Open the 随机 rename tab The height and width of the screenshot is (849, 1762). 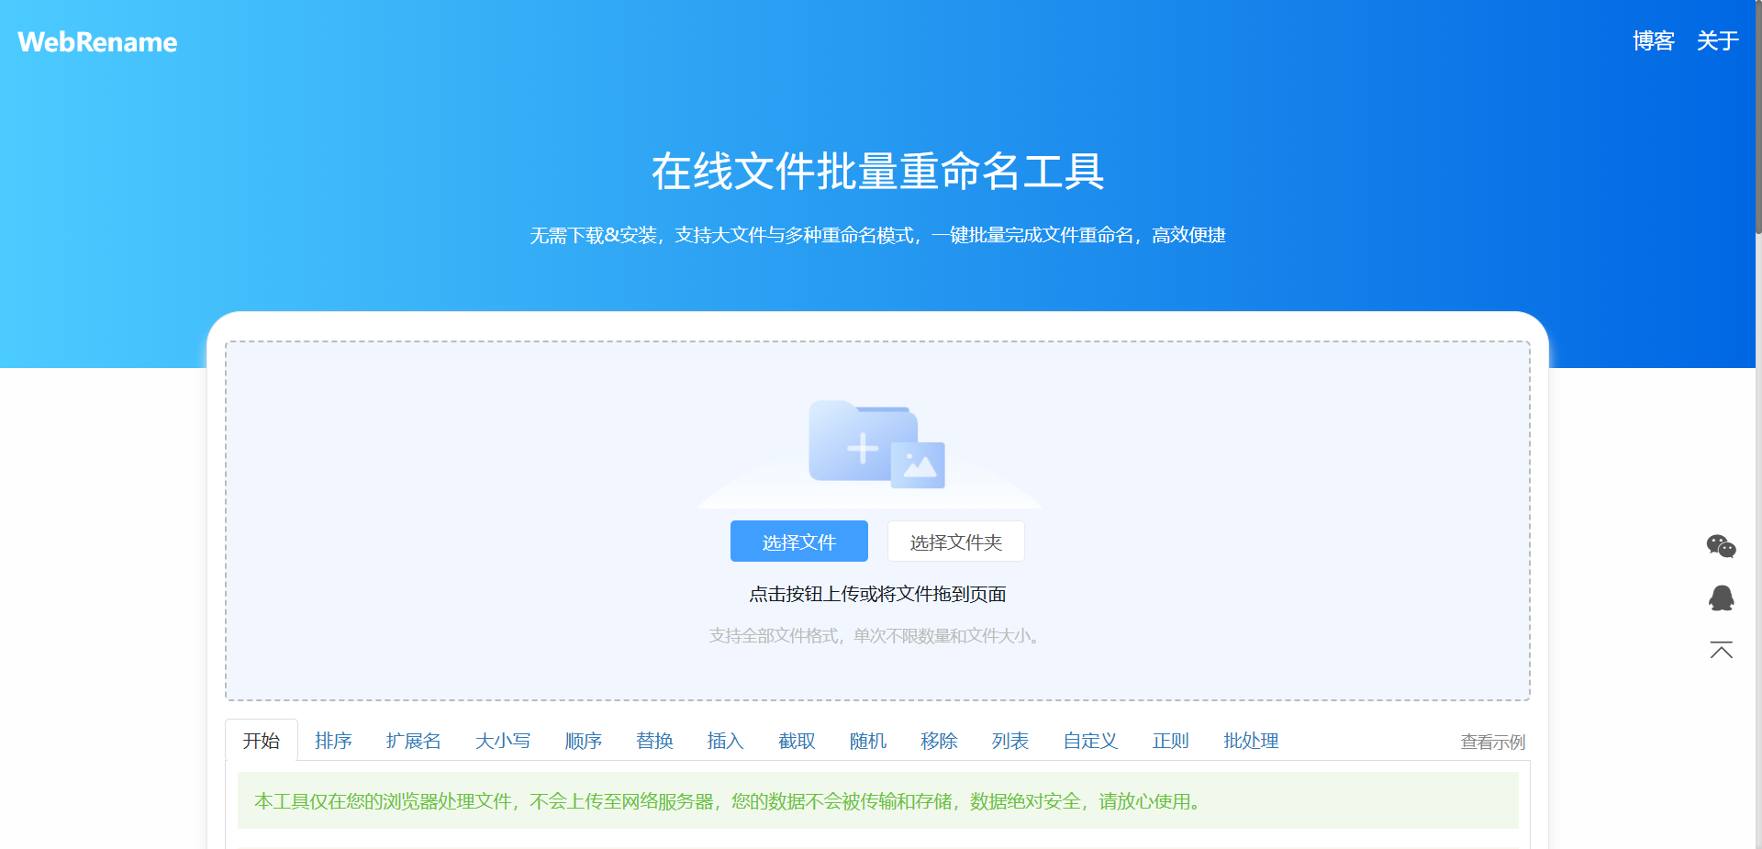pos(866,741)
